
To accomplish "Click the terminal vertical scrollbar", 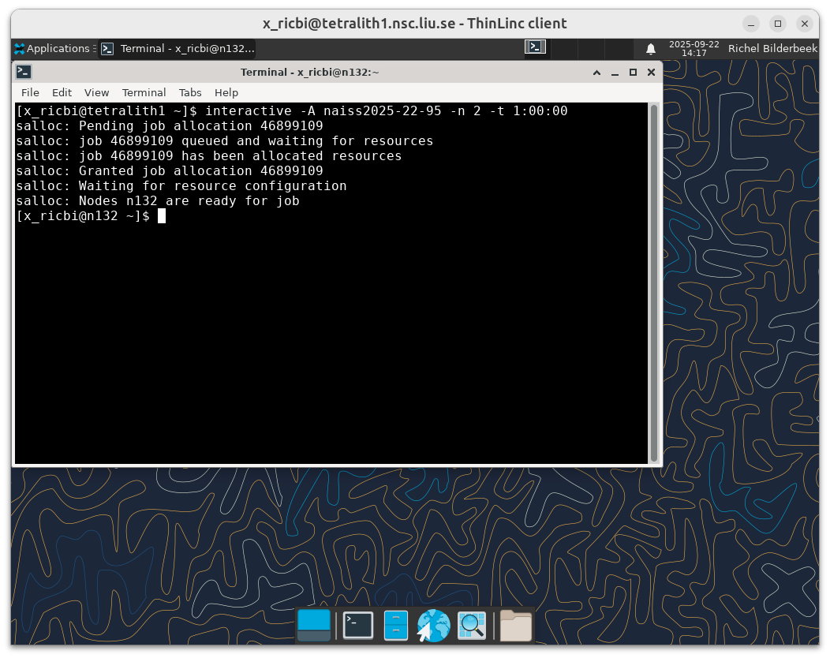I will (x=653, y=282).
